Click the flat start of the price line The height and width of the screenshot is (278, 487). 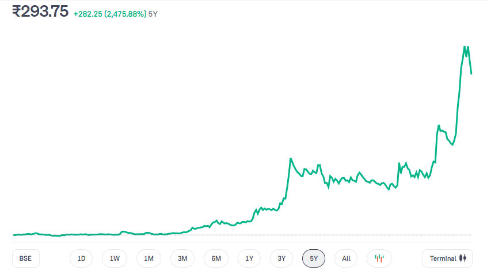click(23, 234)
